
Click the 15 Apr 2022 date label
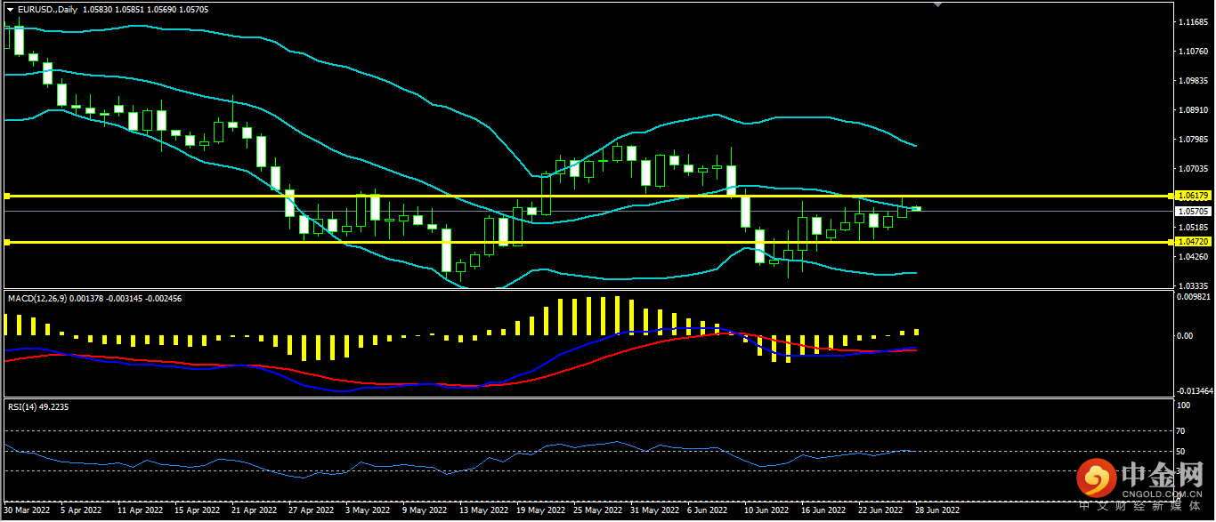[x=197, y=511]
